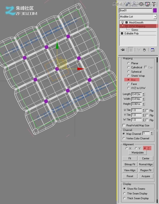Click the Length value field
This screenshot has width=159, height=204.
coord(137,94)
